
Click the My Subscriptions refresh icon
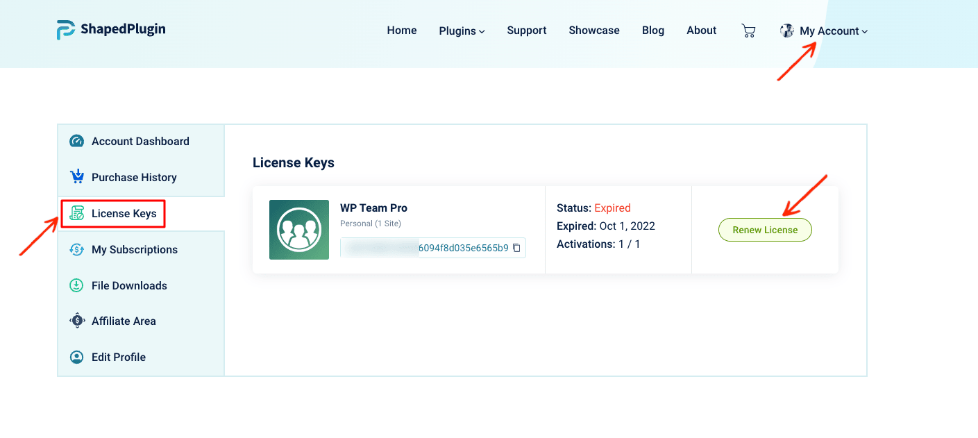pyautogui.click(x=76, y=250)
